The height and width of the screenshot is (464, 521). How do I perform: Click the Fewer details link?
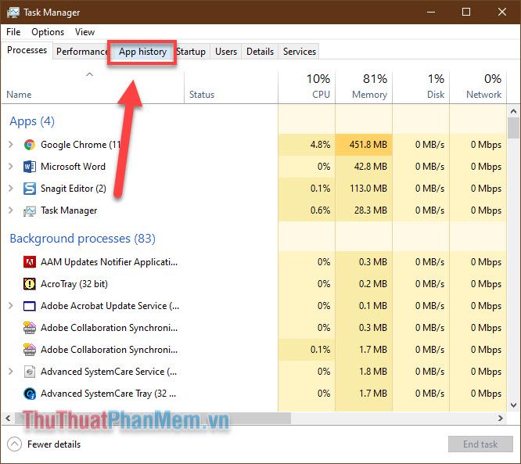[54, 444]
